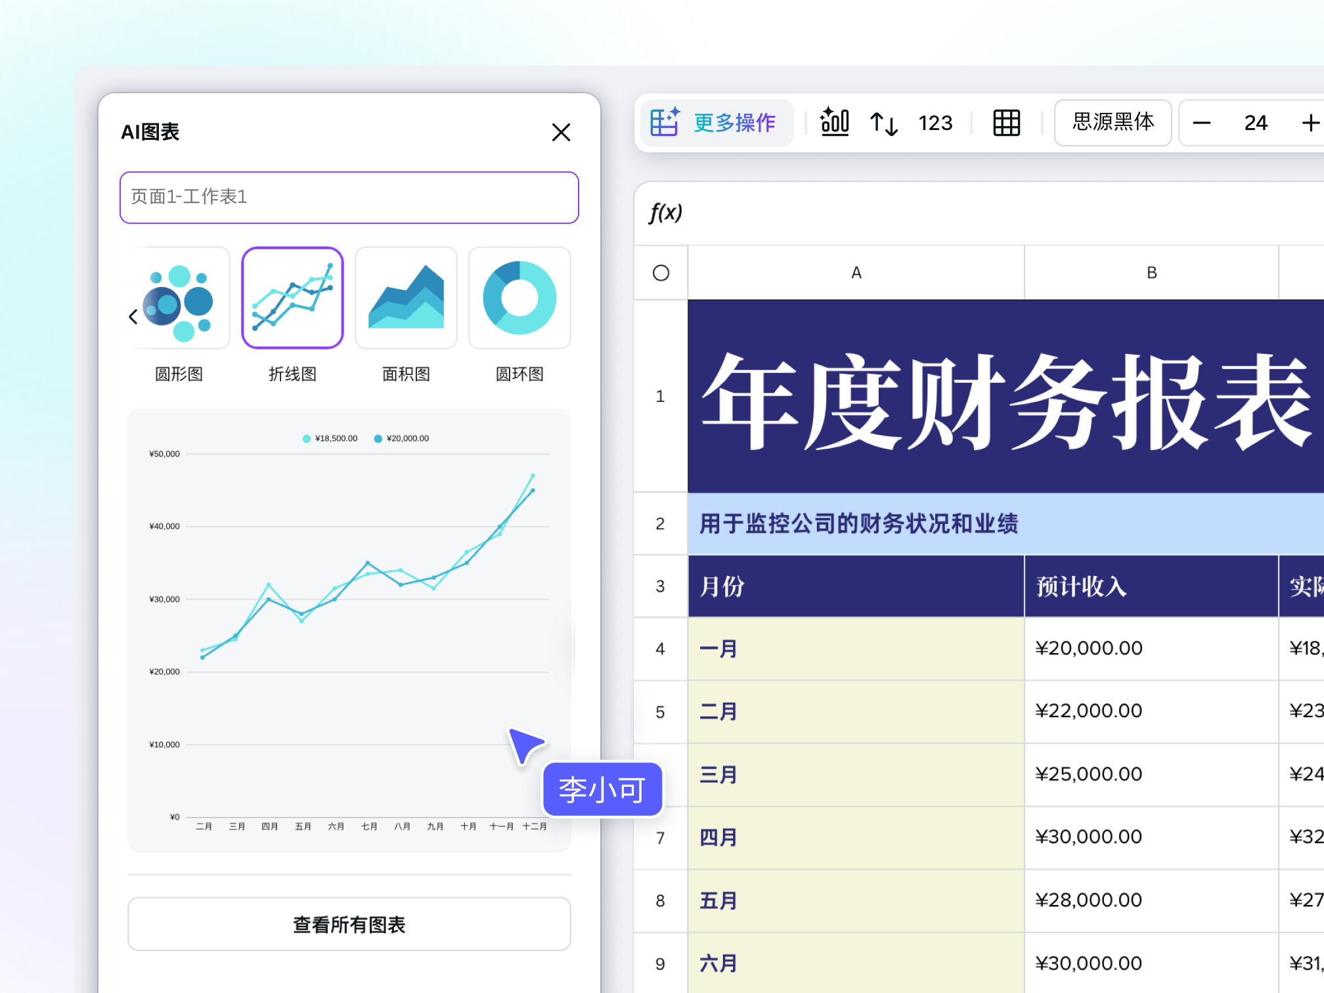
Task: Select the 二月 cell
Action: [x=856, y=711]
